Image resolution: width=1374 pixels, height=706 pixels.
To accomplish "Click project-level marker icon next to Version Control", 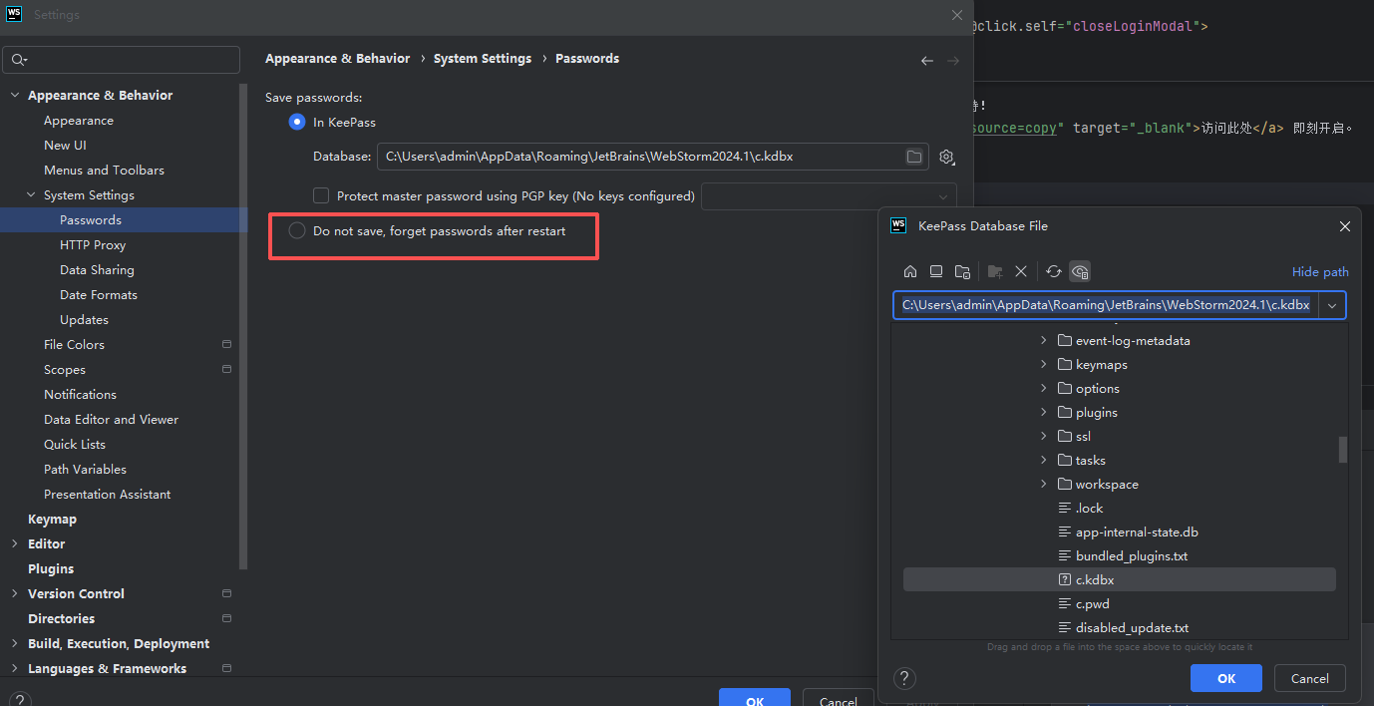I will click(x=227, y=593).
